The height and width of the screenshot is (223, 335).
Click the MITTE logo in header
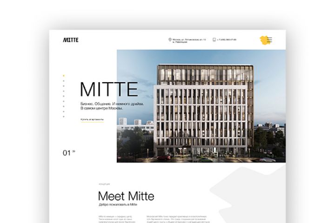pyautogui.click(x=71, y=40)
